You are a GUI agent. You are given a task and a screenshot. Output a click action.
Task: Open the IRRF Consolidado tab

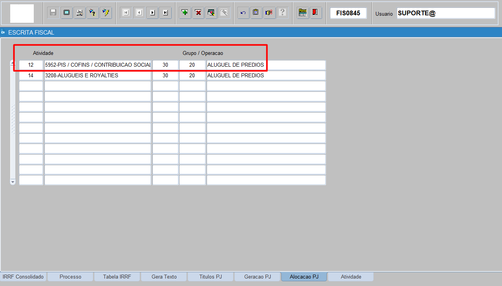[x=23, y=277]
